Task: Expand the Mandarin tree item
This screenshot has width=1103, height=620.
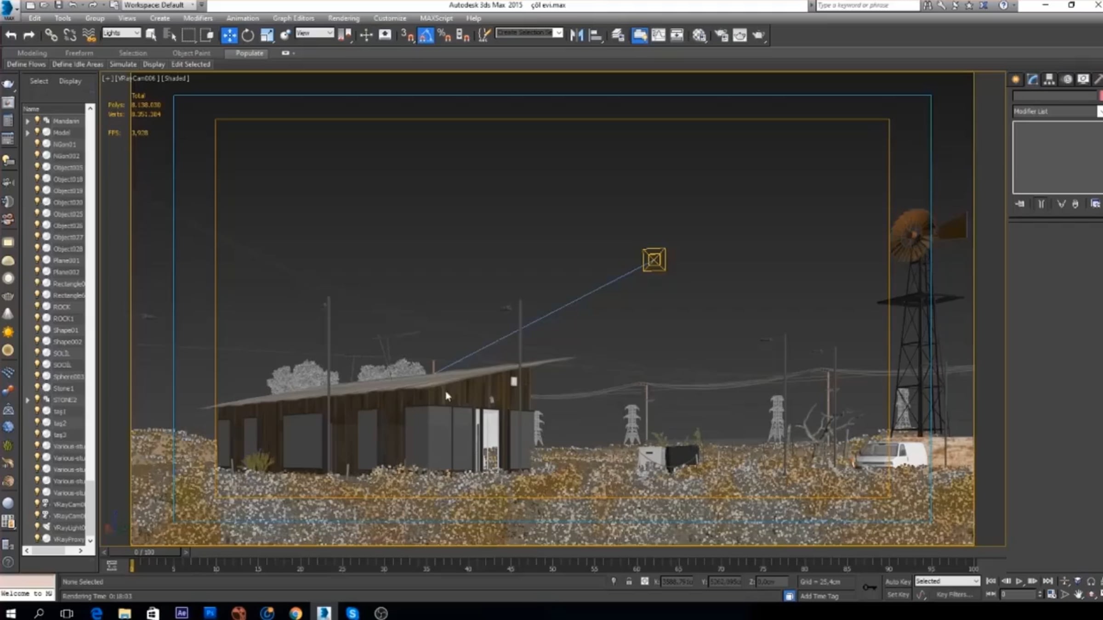Action: 28,121
